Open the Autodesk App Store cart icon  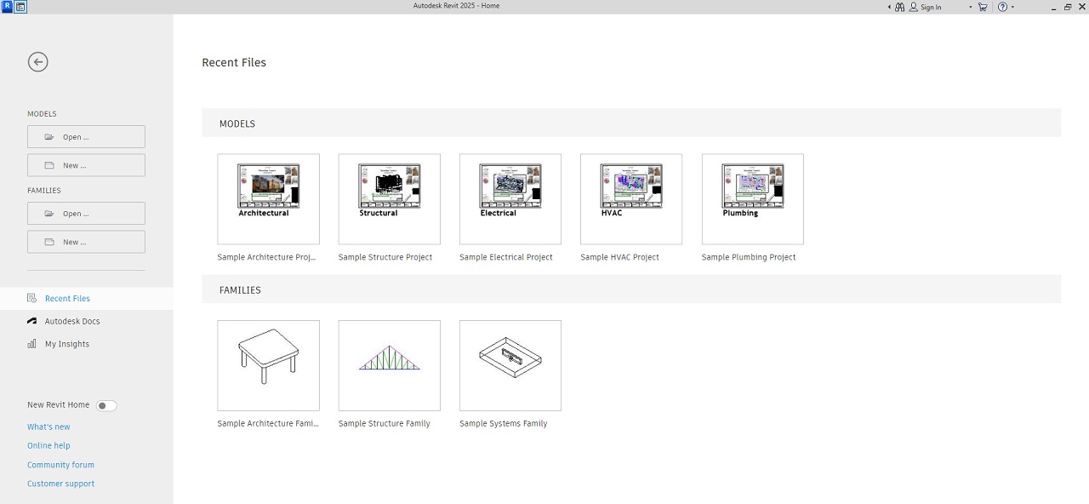tap(983, 7)
